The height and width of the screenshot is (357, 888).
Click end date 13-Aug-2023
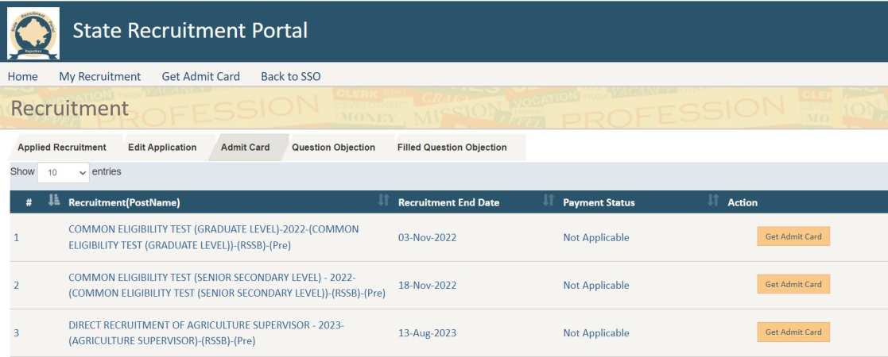coord(427,332)
